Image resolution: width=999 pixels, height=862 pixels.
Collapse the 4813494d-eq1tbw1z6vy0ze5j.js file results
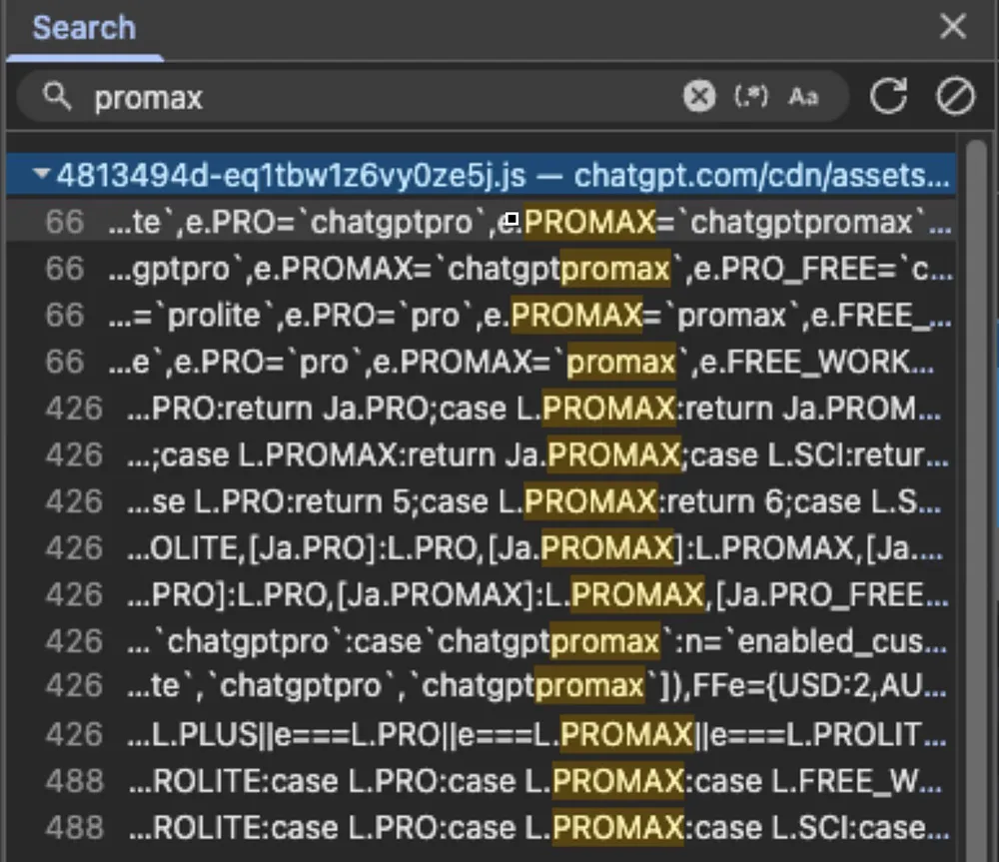[x=41, y=174]
